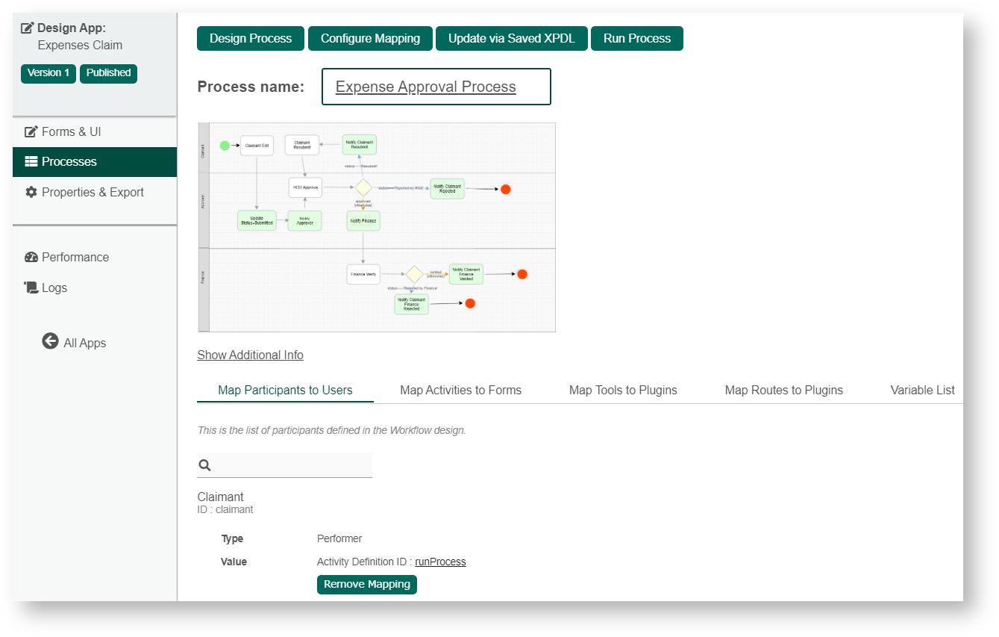Screen dimensions: 999x637
Task: Click the Logs scroll icon
Action: pyautogui.click(x=31, y=288)
